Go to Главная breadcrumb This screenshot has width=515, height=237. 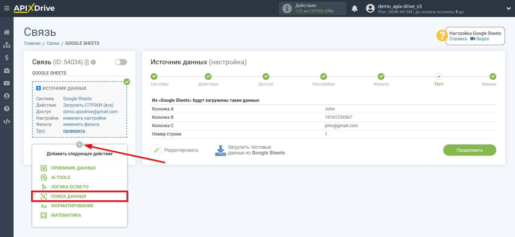click(x=32, y=43)
